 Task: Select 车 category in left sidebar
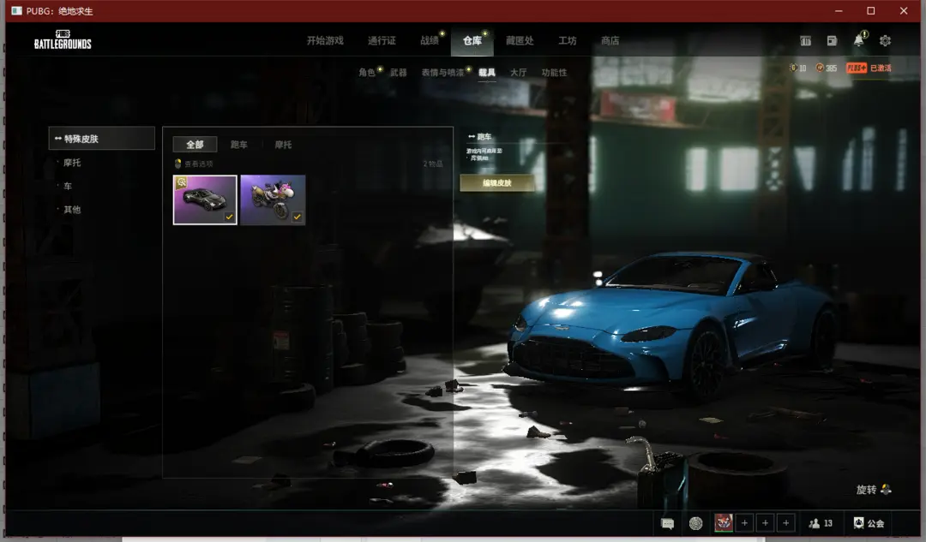pos(68,186)
